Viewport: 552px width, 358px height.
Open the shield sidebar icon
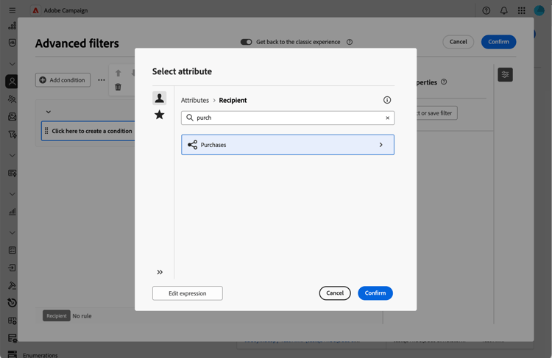(13, 43)
